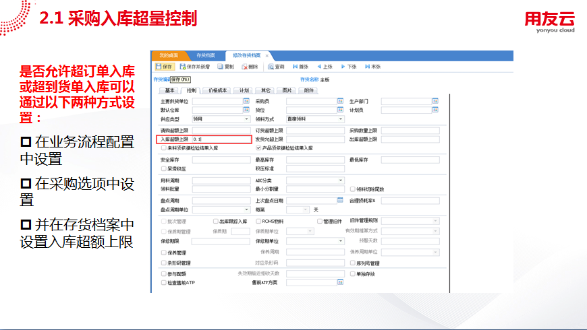This screenshot has height=330, width=587.
Task: Go to last record with 末张
Action: click(x=372, y=67)
